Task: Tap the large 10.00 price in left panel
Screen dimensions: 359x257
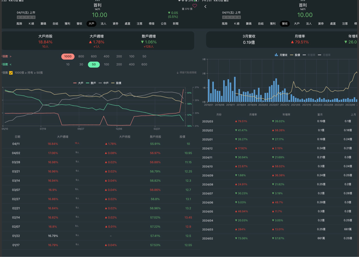Action: 100,15
